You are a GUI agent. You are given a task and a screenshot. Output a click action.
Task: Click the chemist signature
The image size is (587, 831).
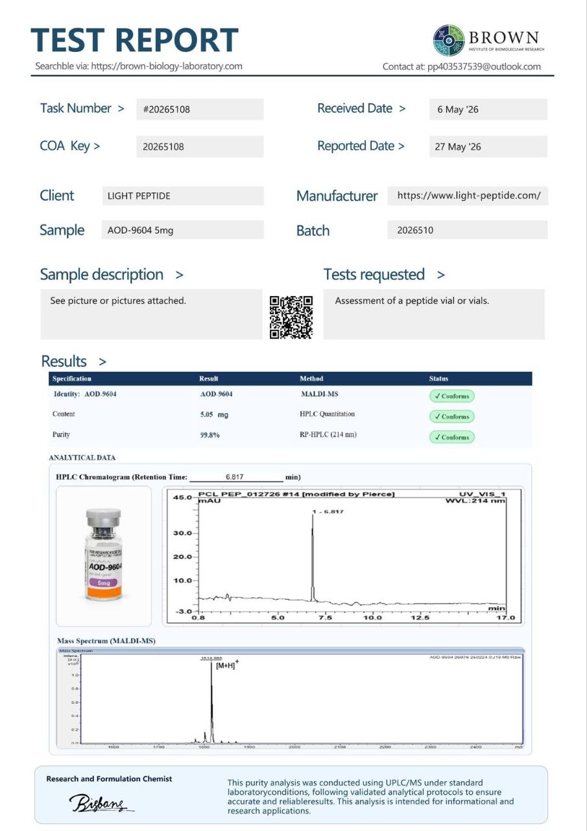101,803
